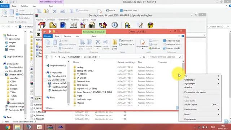The width and height of the screenshot is (231, 130).
Task: Select Ordenar por in context menu
Action: [x=200, y=80]
